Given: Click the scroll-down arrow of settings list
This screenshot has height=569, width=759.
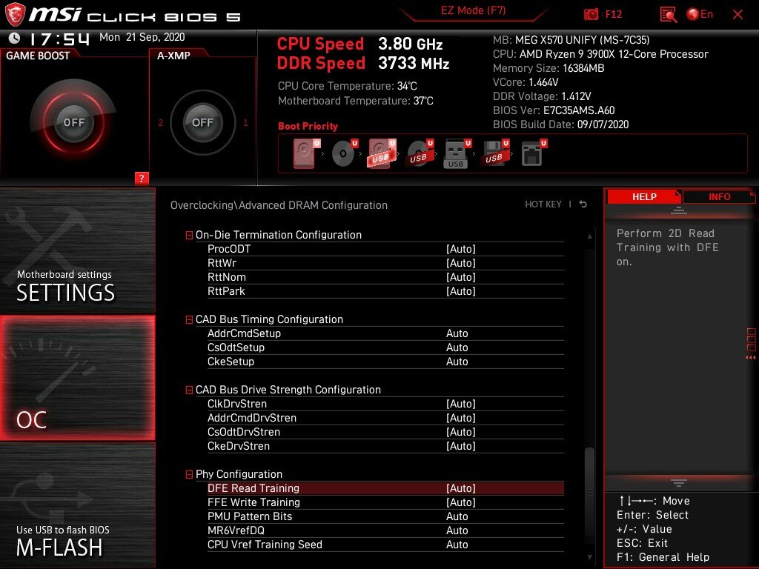Looking at the screenshot, I should pos(589,557).
